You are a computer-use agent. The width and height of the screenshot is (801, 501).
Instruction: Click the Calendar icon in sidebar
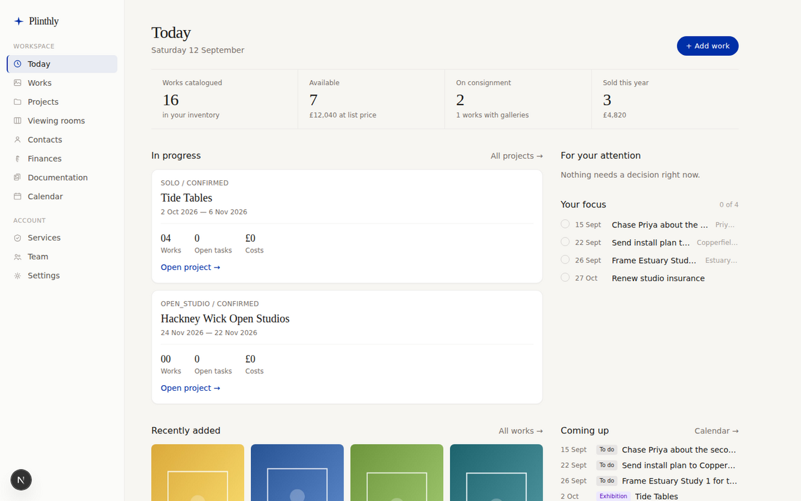(x=18, y=196)
